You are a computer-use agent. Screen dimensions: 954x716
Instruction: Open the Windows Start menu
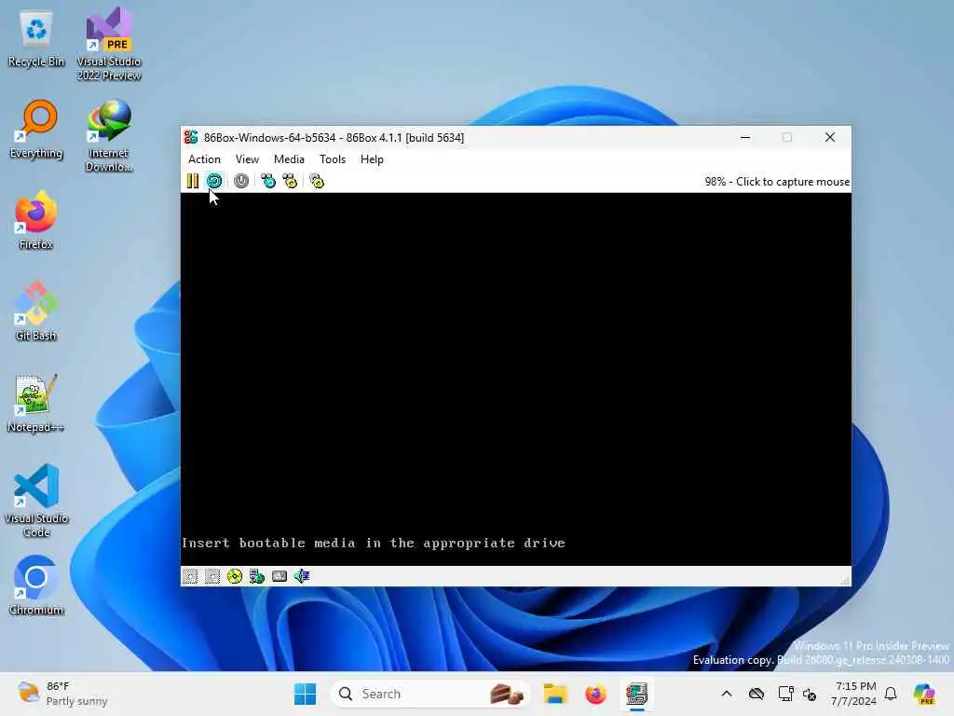click(305, 694)
